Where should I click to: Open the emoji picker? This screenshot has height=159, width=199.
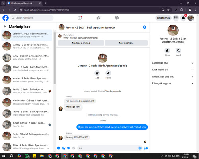pyautogui.click(x=140, y=148)
